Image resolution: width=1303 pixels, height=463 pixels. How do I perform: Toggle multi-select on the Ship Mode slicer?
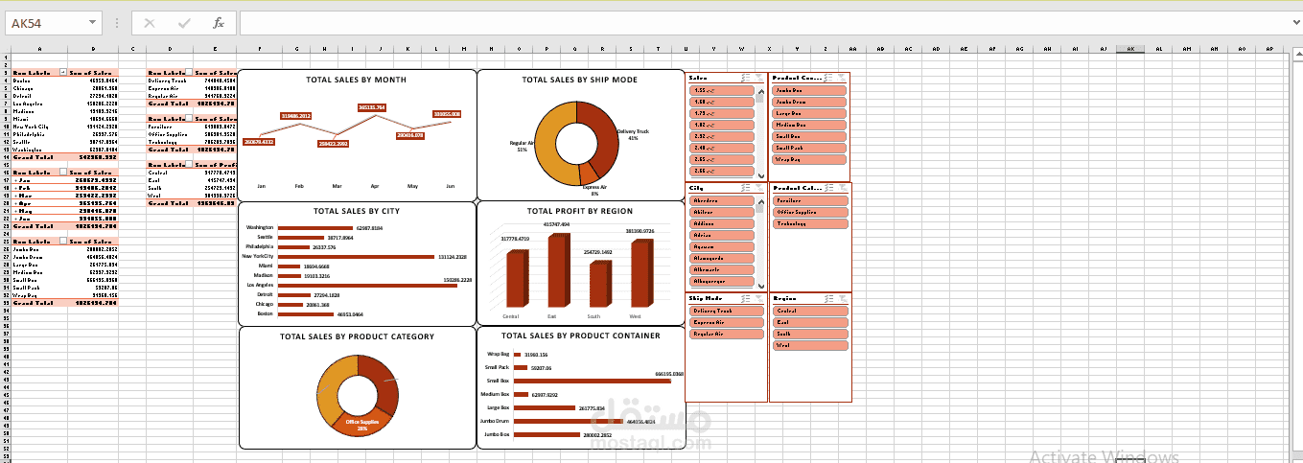[746, 298]
